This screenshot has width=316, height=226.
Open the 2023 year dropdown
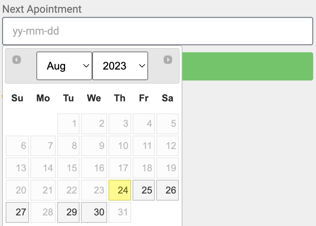coord(120,66)
